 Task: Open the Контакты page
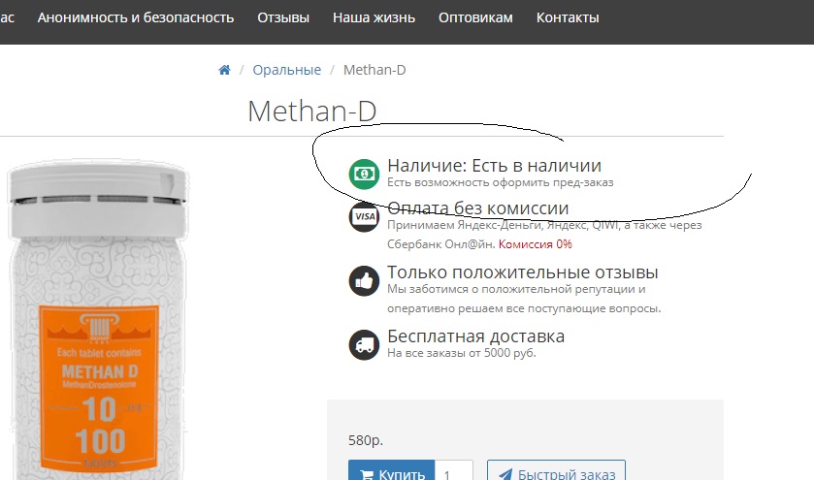568,17
